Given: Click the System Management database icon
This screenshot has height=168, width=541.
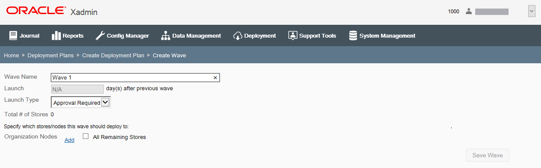Looking at the screenshot, I should pos(353,35).
